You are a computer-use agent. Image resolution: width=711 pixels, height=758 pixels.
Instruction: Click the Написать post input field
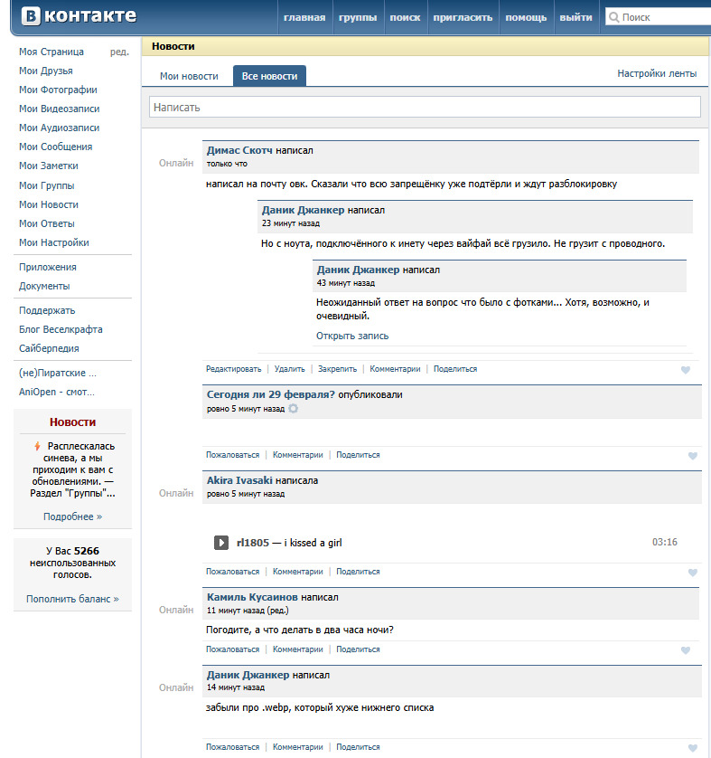(x=425, y=107)
